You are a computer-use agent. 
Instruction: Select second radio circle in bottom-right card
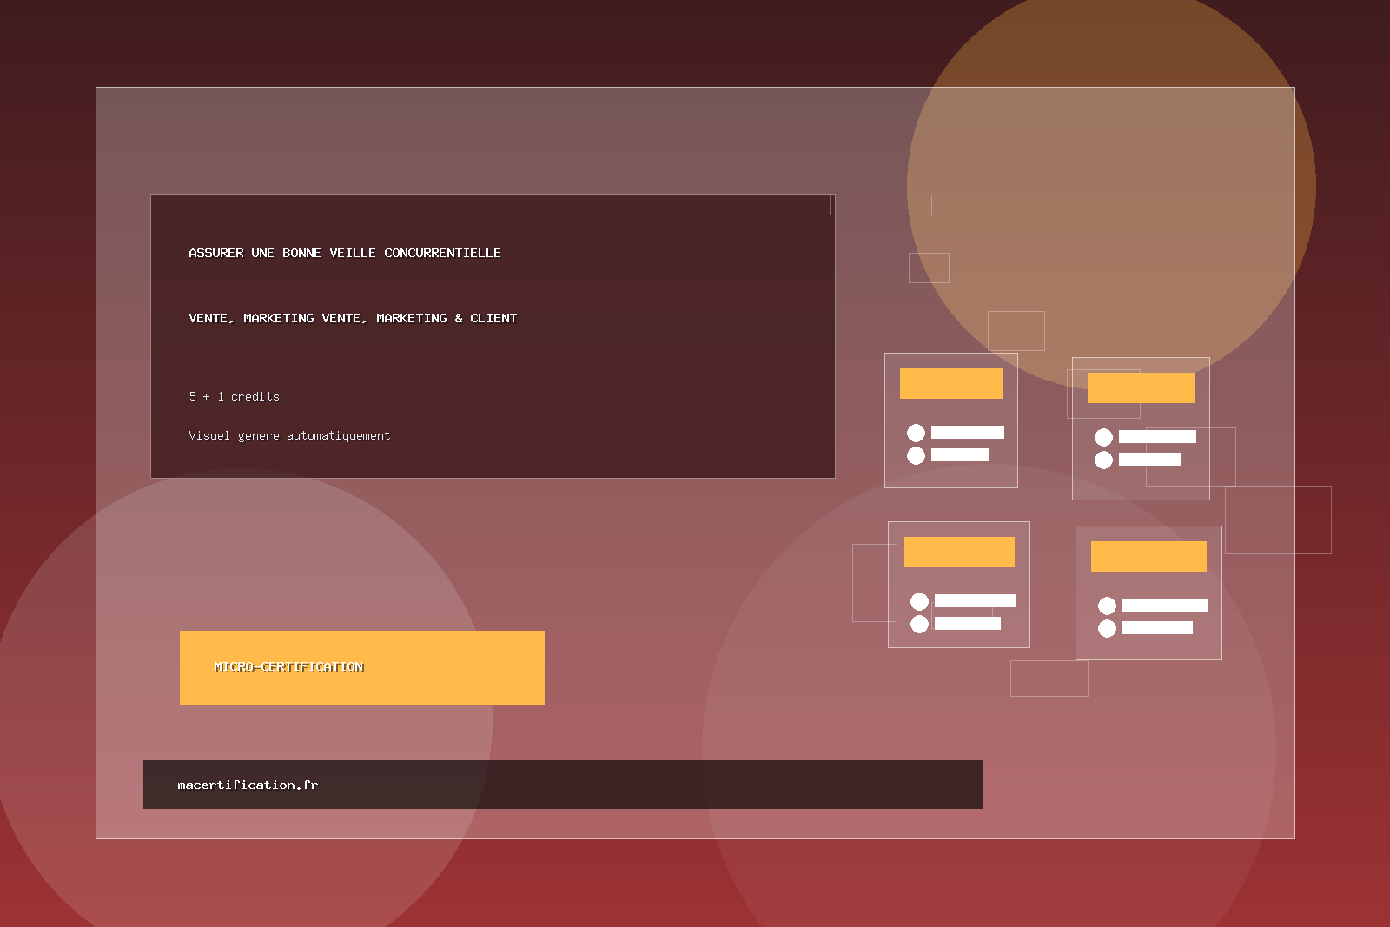(x=1107, y=628)
